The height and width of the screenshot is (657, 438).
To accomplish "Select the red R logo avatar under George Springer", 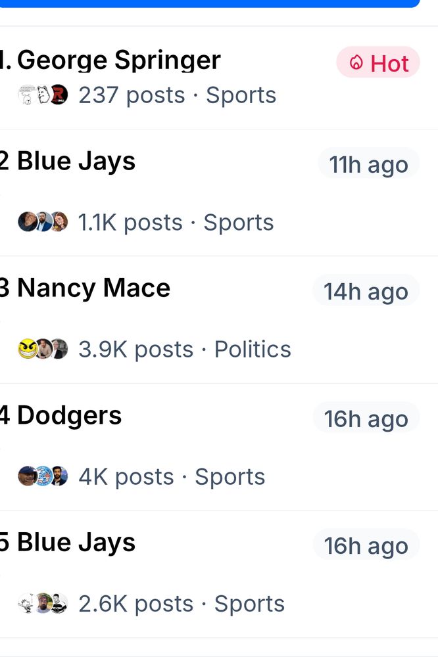I will tap(59, 95).
